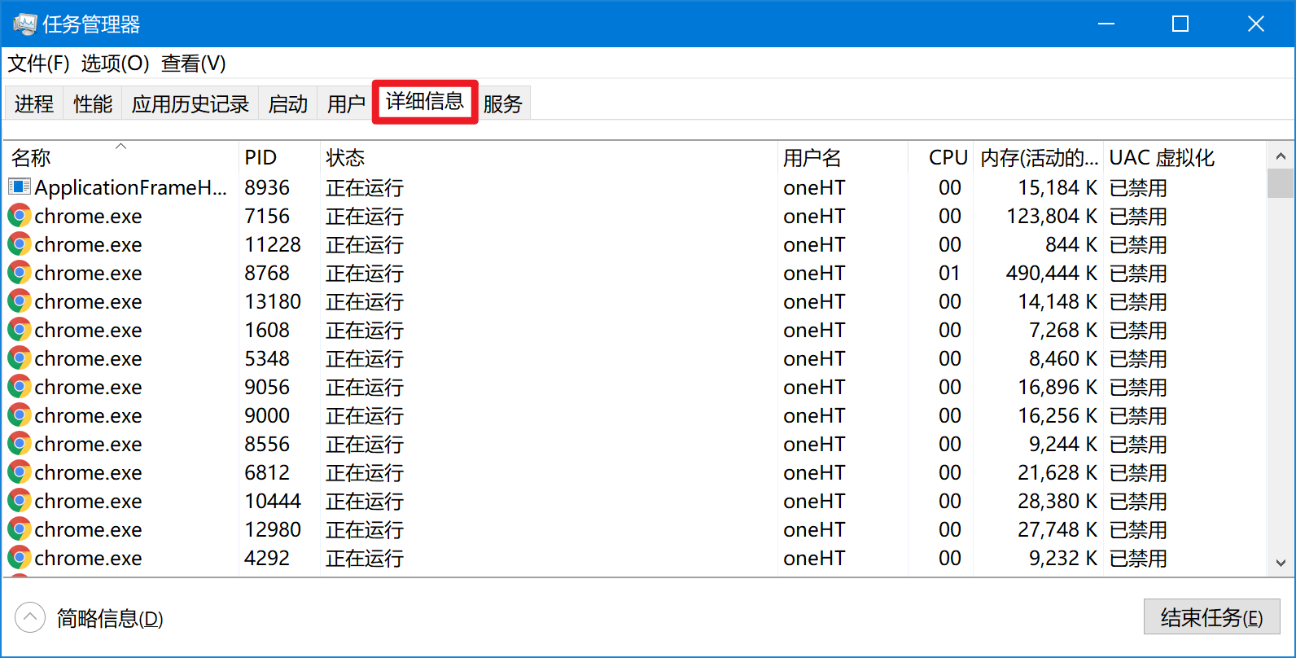The width and height of the screenshot is (1296, 658).
Task: Open the 文件(F) menu
Action: tap(38, 64)
